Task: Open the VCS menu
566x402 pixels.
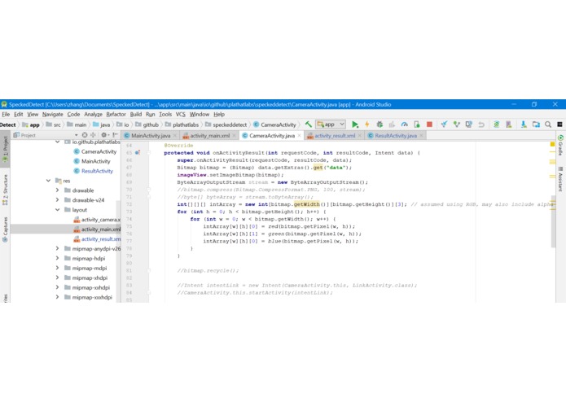Action: [x=181, y=114]
